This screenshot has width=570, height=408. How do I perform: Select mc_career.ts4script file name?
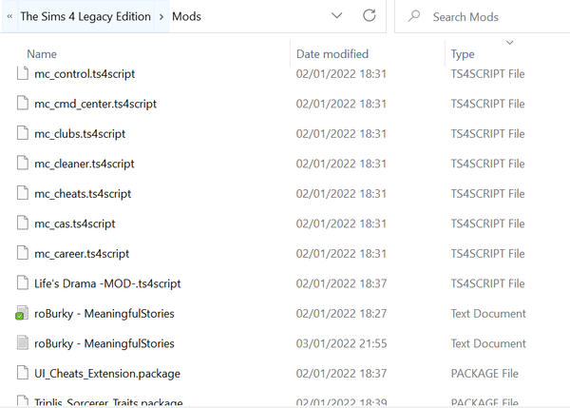click(x=82, y=253)
